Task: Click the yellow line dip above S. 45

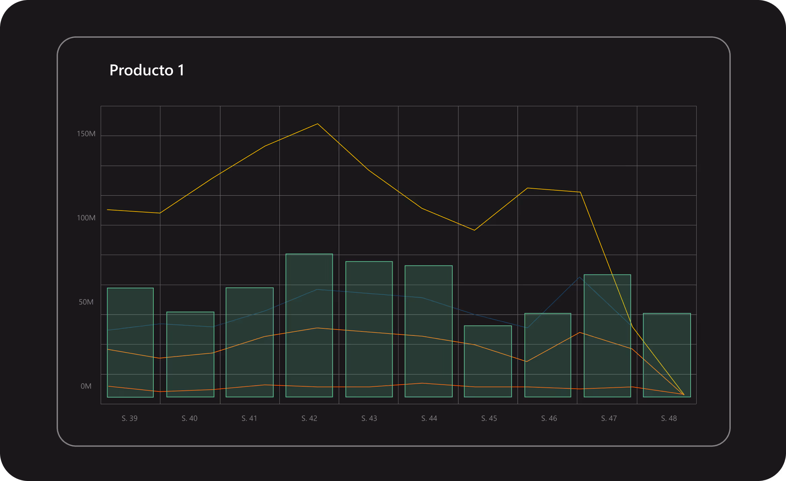Action: point(474,230)
